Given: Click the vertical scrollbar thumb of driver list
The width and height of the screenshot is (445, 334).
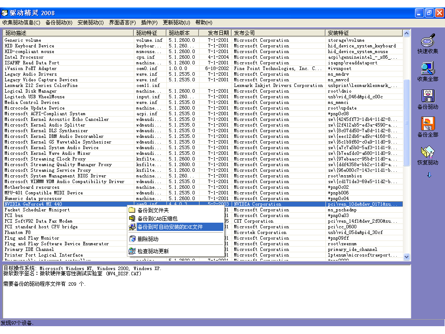Looking at the screenshot, I should (x=406, y=122).
